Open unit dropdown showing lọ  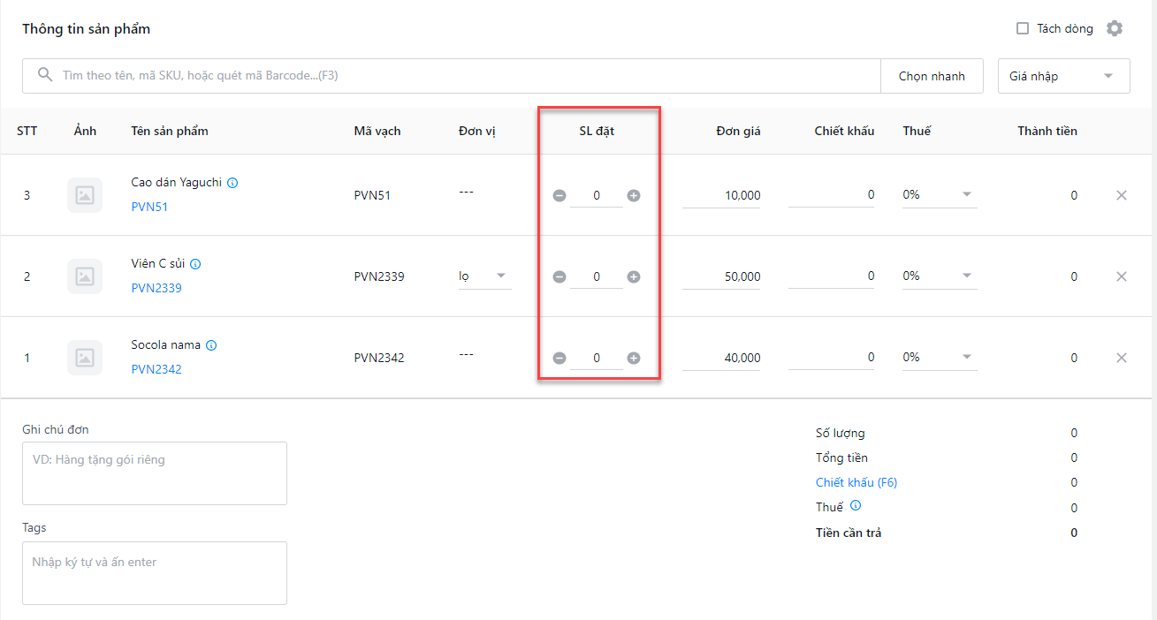pos(484,276)
